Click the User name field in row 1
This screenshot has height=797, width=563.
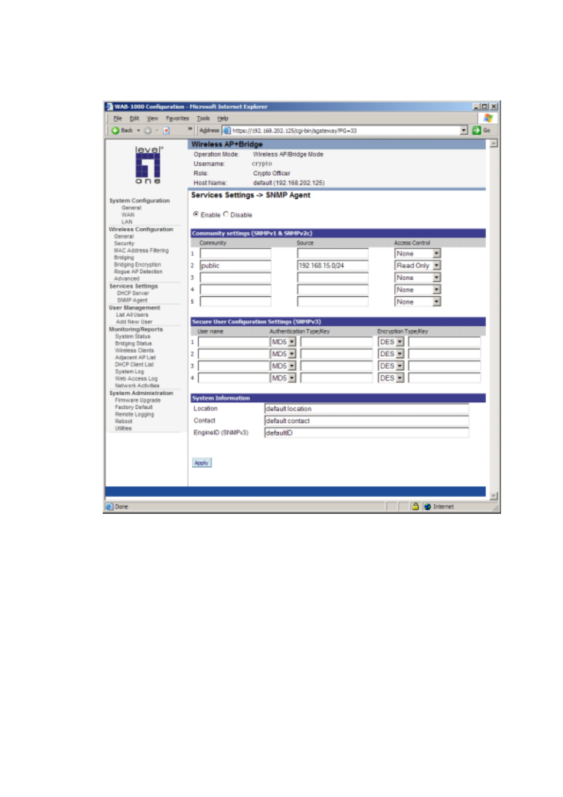pyautogui.click(x=233, y=342)
